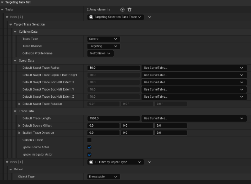Open CurveTable dropdown for Swept Trace Radius
This screenshot has width=251, height=184.
point(194,68)
